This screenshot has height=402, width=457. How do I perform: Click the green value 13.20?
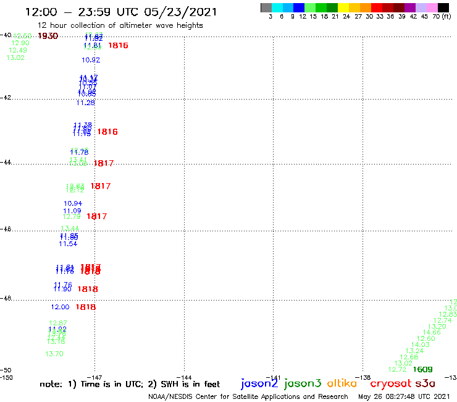[x=437, y=327]
